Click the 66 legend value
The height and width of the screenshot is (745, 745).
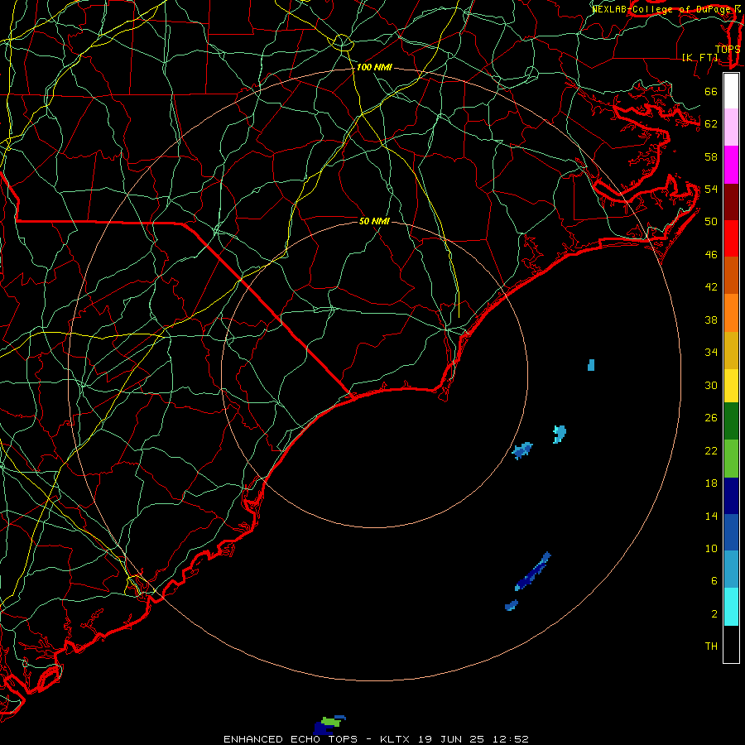click(x=711, y=91)
